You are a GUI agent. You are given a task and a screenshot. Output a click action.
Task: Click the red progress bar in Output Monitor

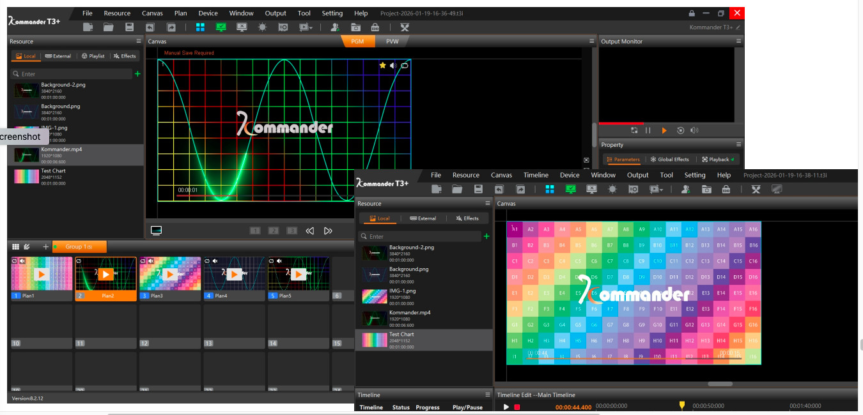tap(621, 123)
